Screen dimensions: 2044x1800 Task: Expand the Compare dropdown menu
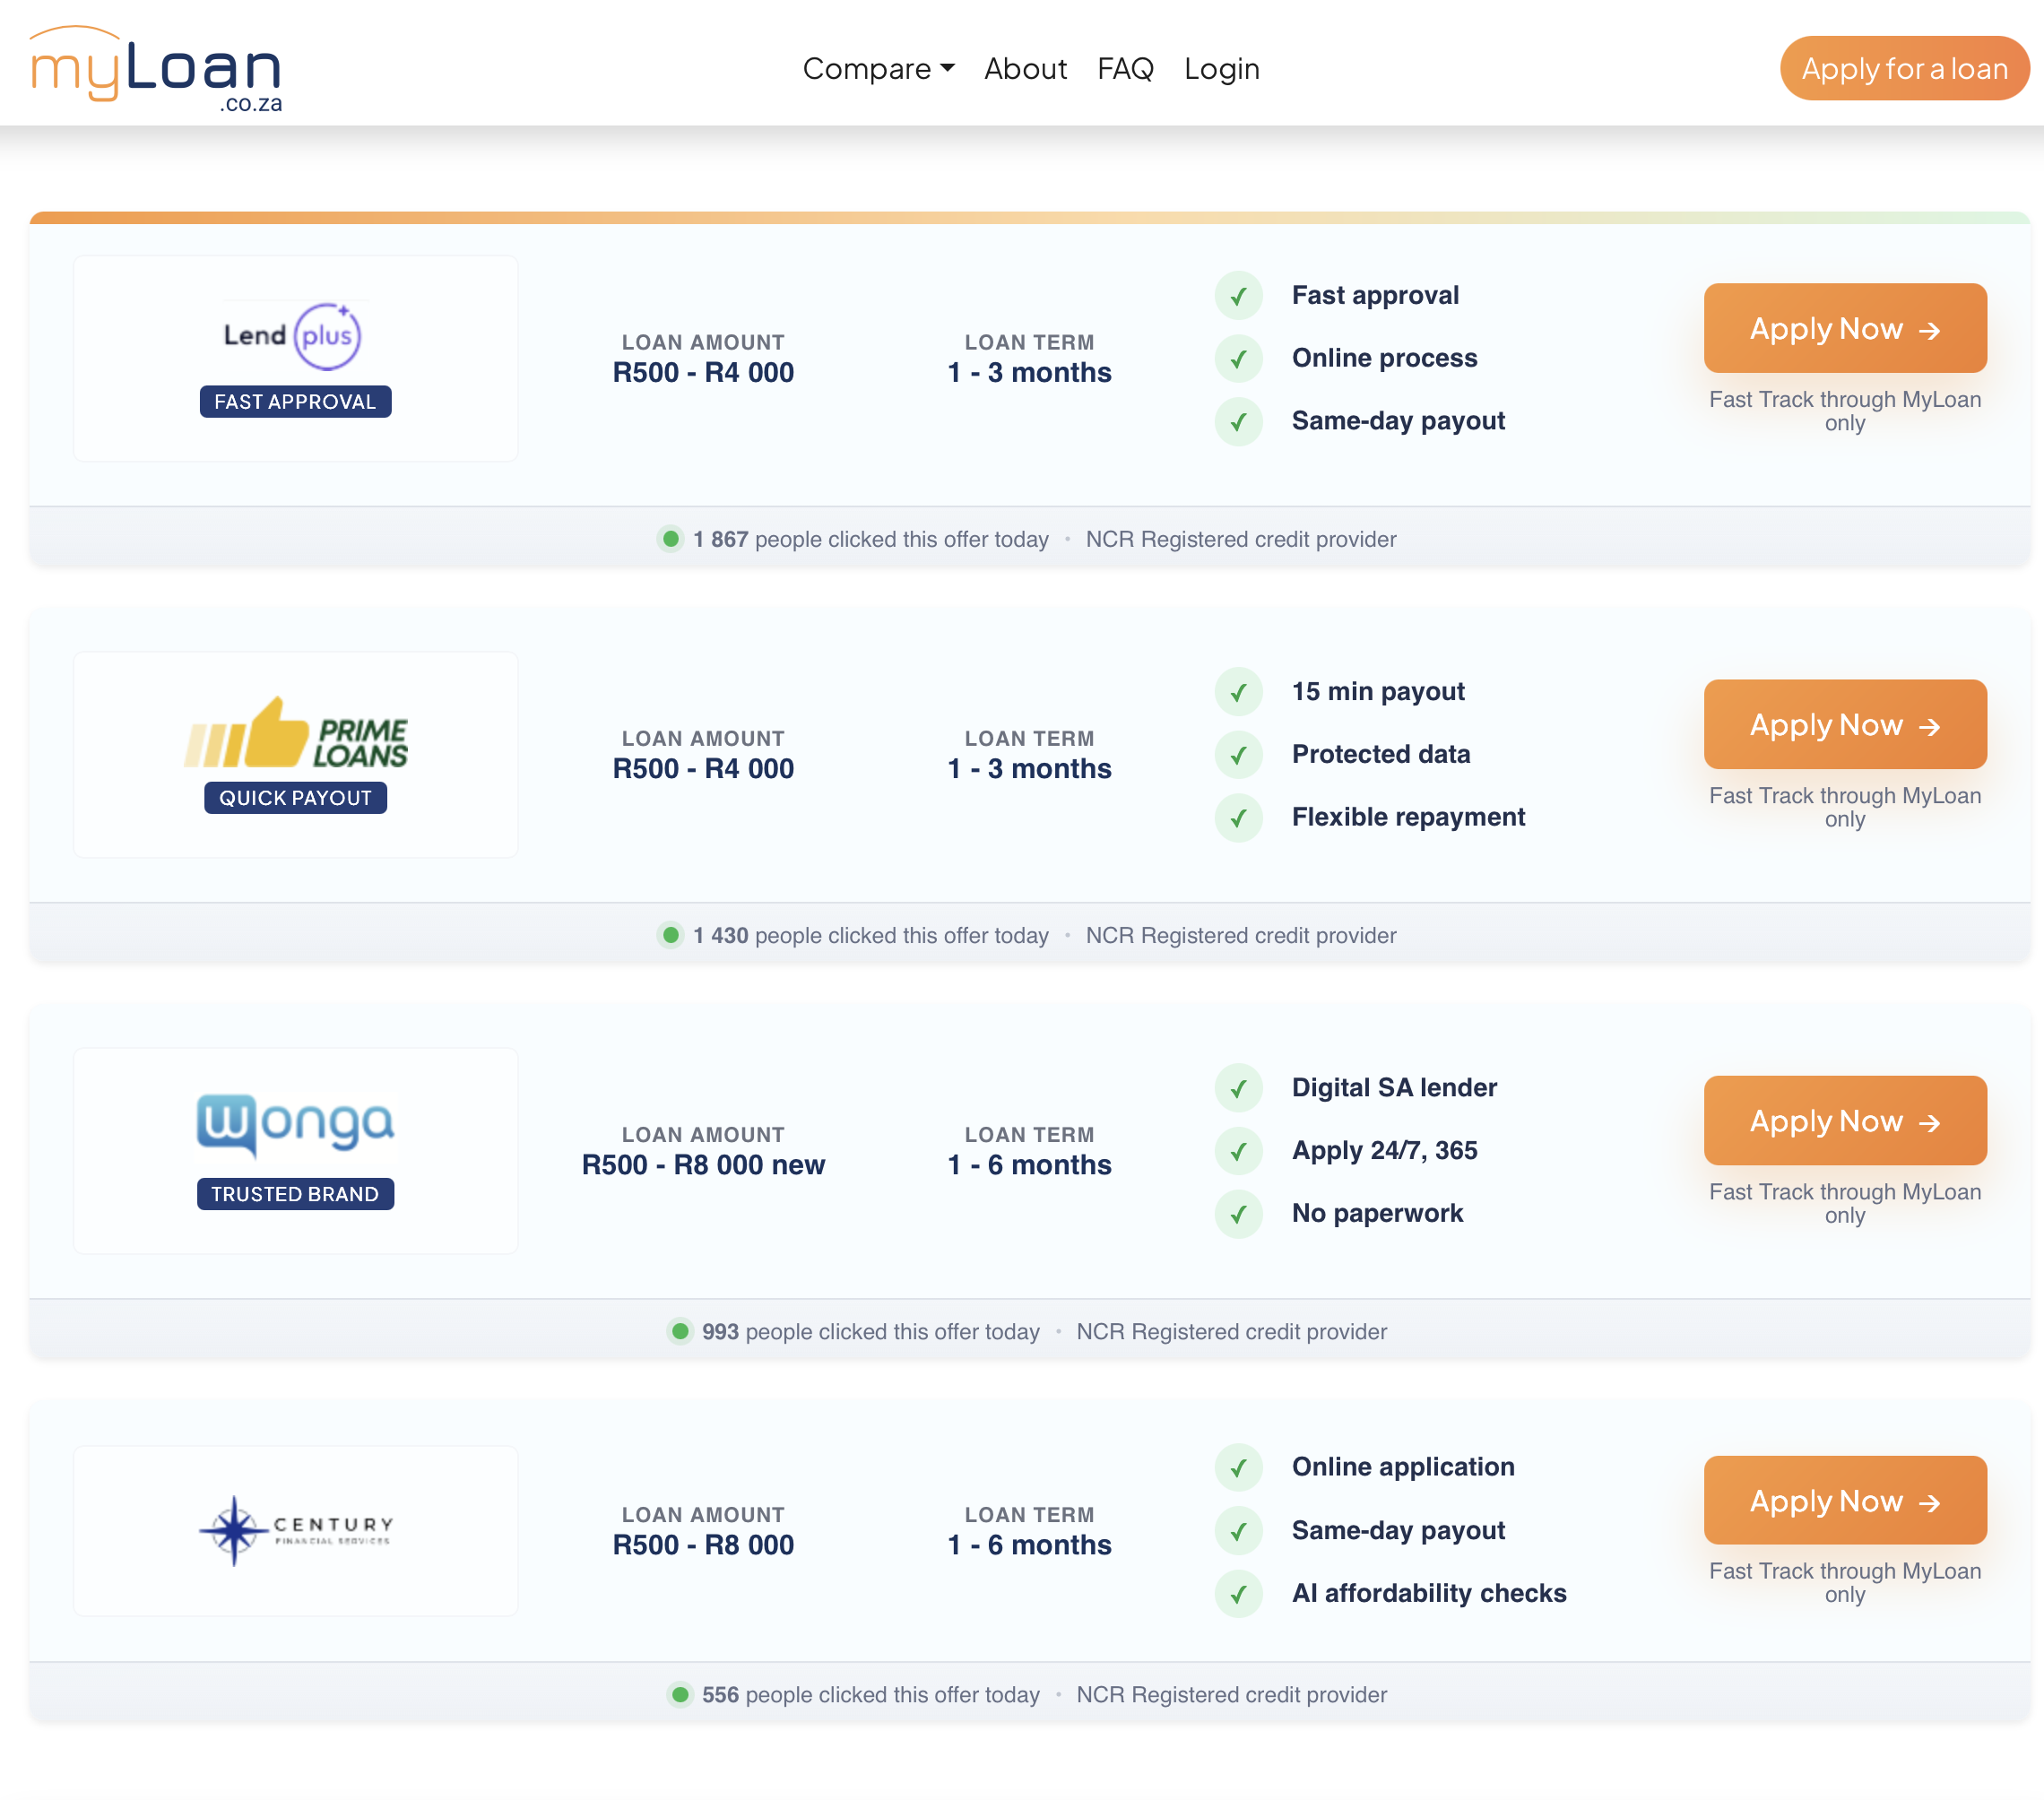coord(877,68)
